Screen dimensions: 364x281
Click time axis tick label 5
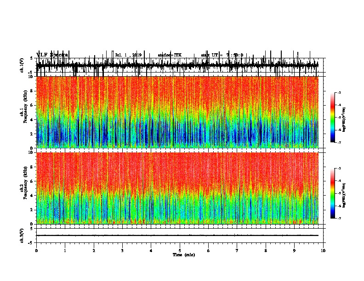[180, 251]
